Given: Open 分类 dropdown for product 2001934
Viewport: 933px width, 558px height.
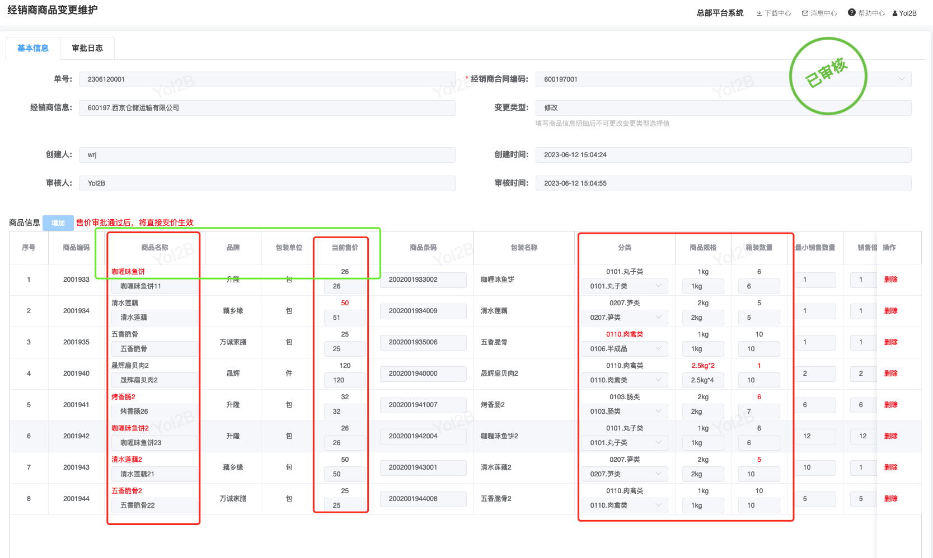Looking at the screenshot, I should (625, 318).
